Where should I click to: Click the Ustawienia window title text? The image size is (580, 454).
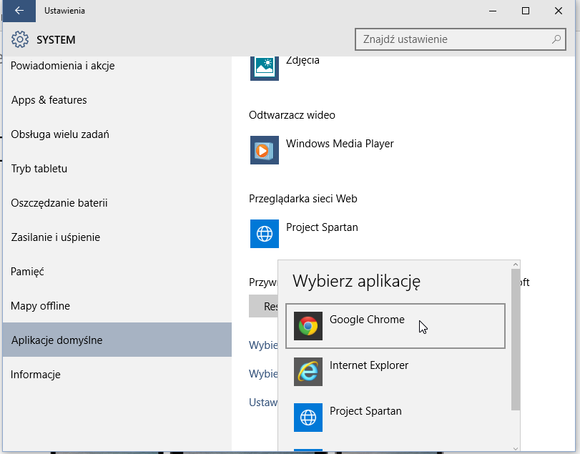click(65, 11)
